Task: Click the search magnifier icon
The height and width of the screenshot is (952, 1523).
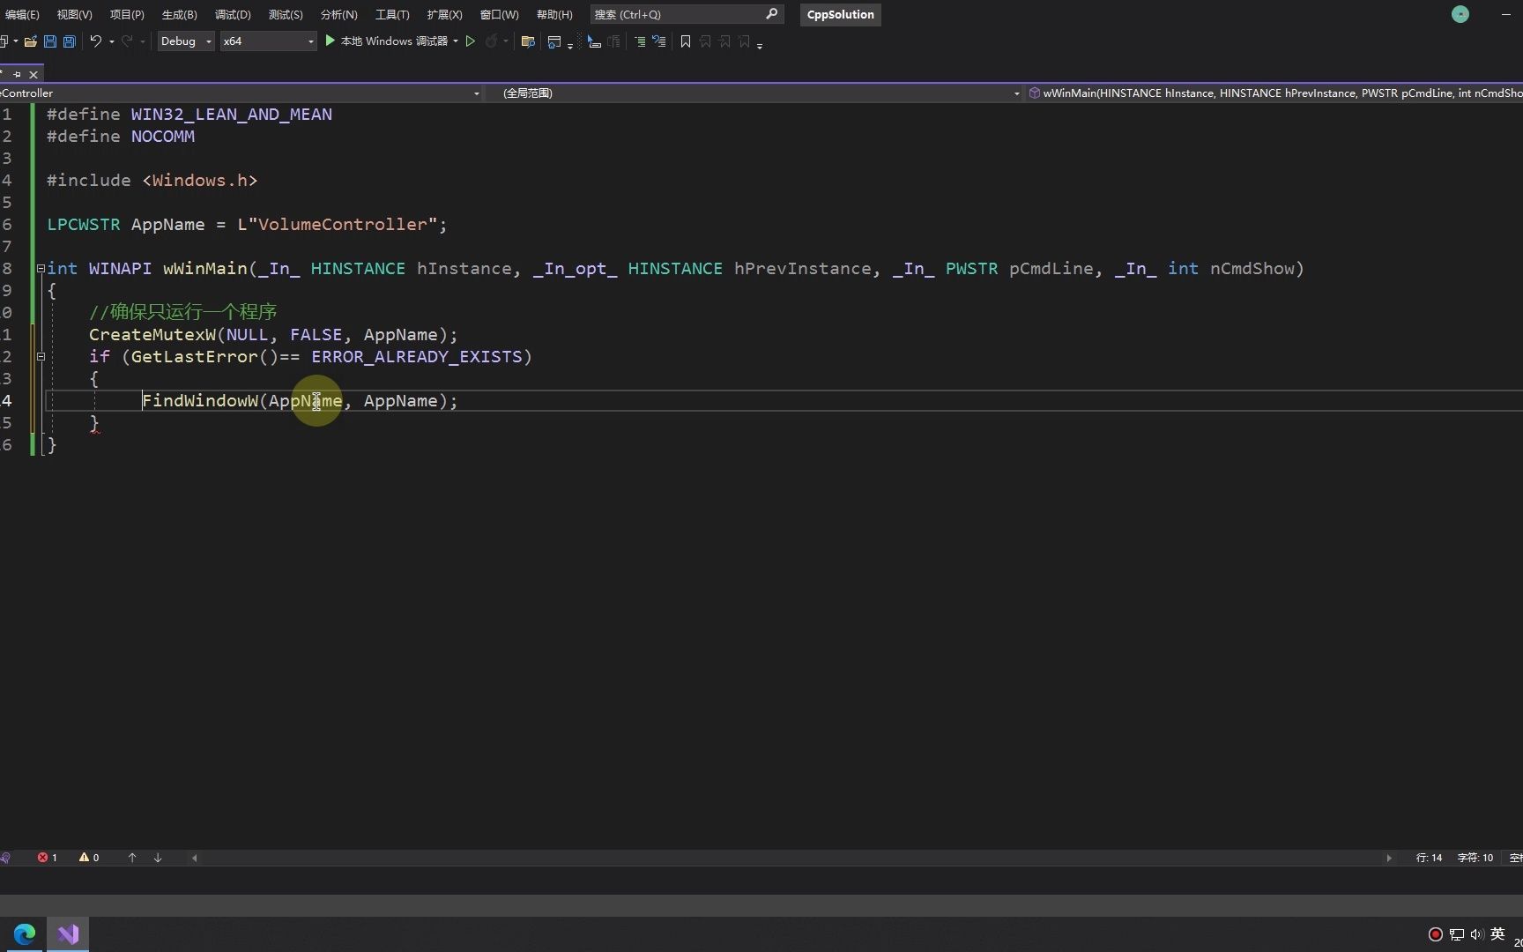Action: (x=771, y=14)
